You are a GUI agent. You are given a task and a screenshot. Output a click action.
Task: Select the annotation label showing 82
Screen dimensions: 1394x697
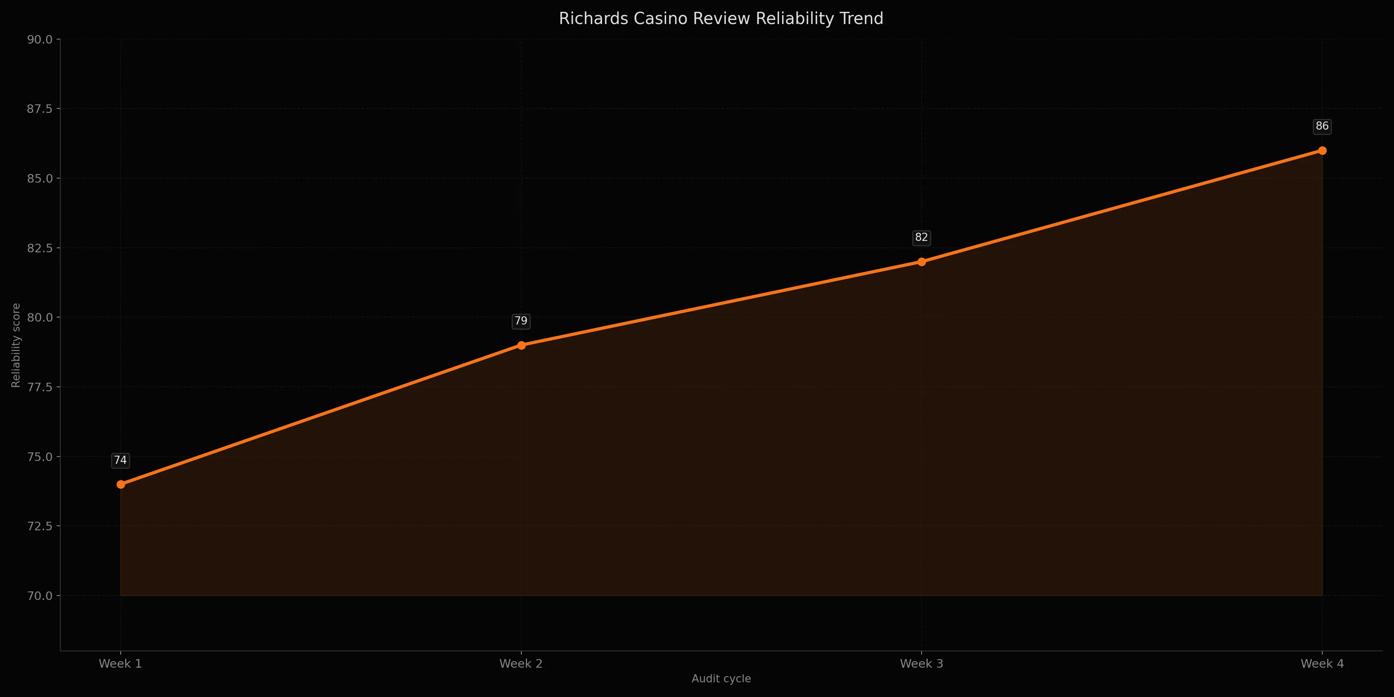pos(921,237)
